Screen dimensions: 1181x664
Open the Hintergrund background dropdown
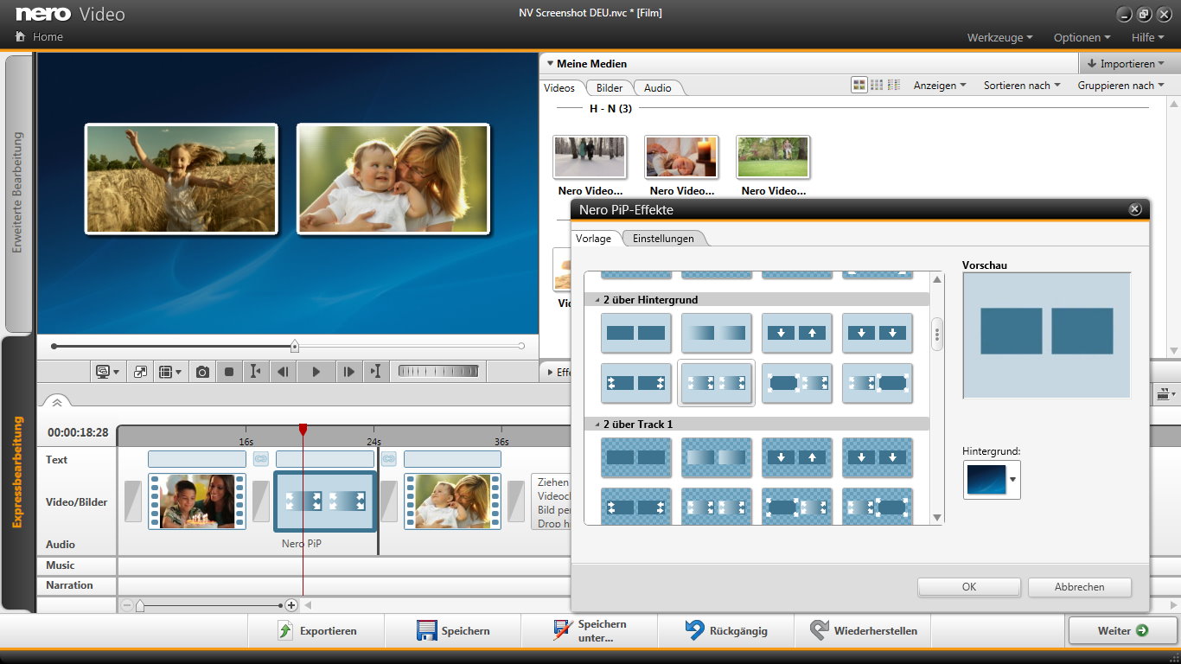1013,479
